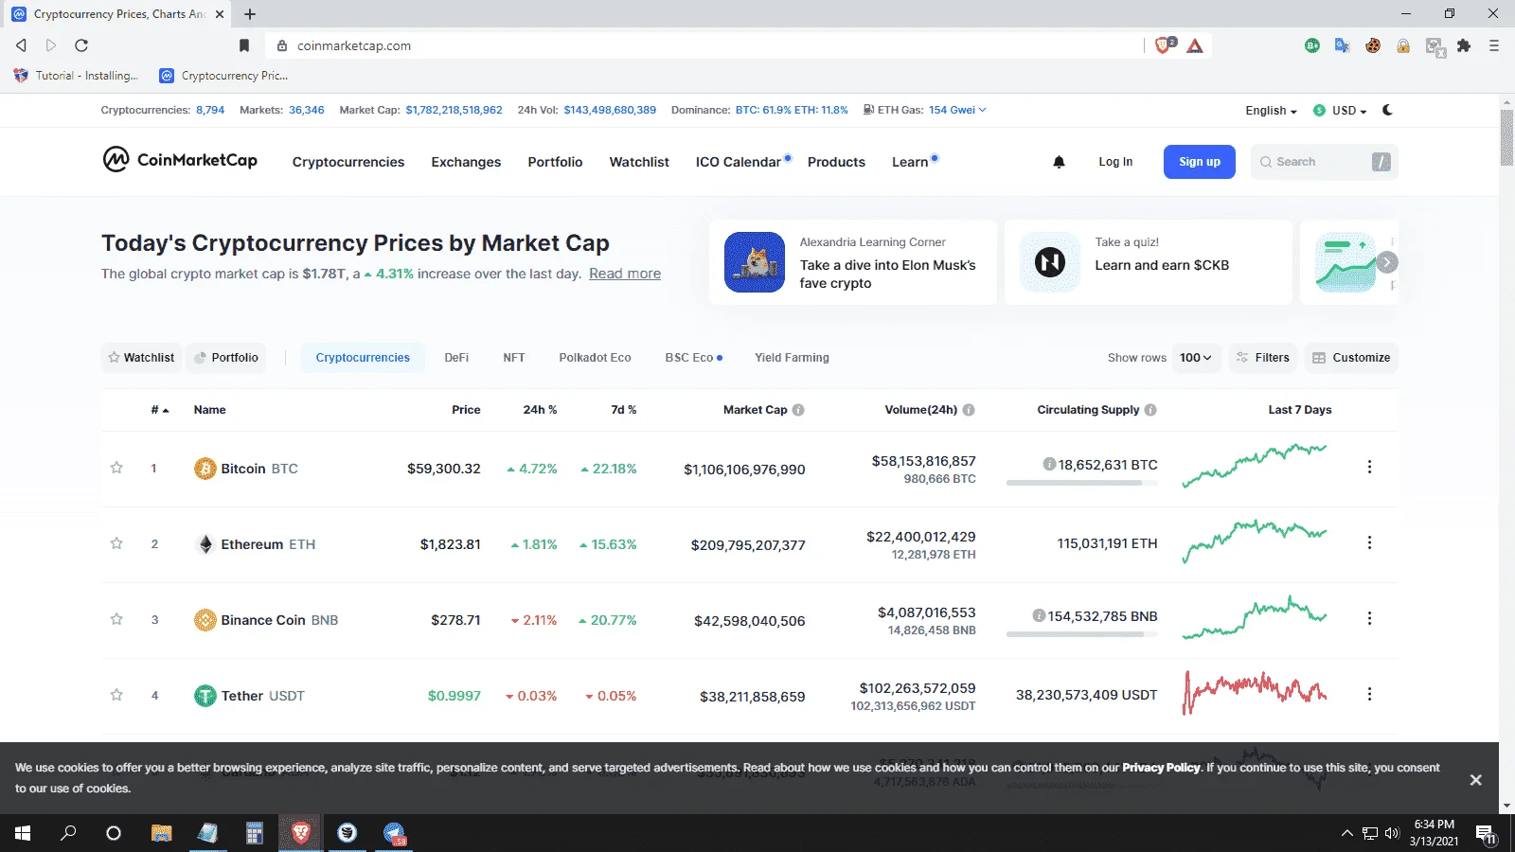Open the Products nav menu
This screenshot has height=852, width=1515.
click(836, 162)
